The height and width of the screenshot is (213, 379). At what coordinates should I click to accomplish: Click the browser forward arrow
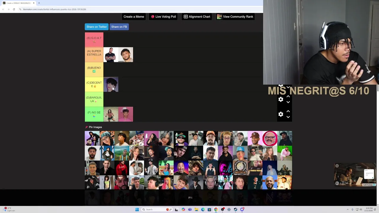point(8,9)
